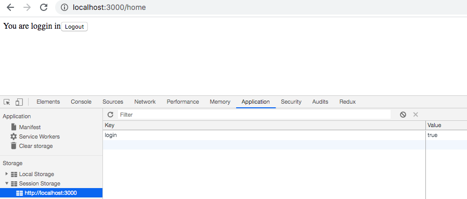The image size is (467, 199).
Task: Open the Memory tab
Action: click(x=220, y=102)
